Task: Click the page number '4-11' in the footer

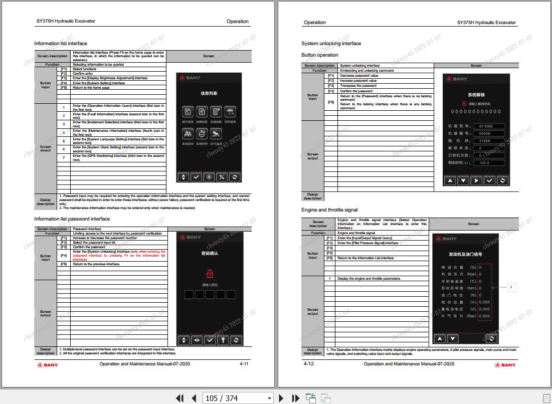Action: [x=244, y=364]
